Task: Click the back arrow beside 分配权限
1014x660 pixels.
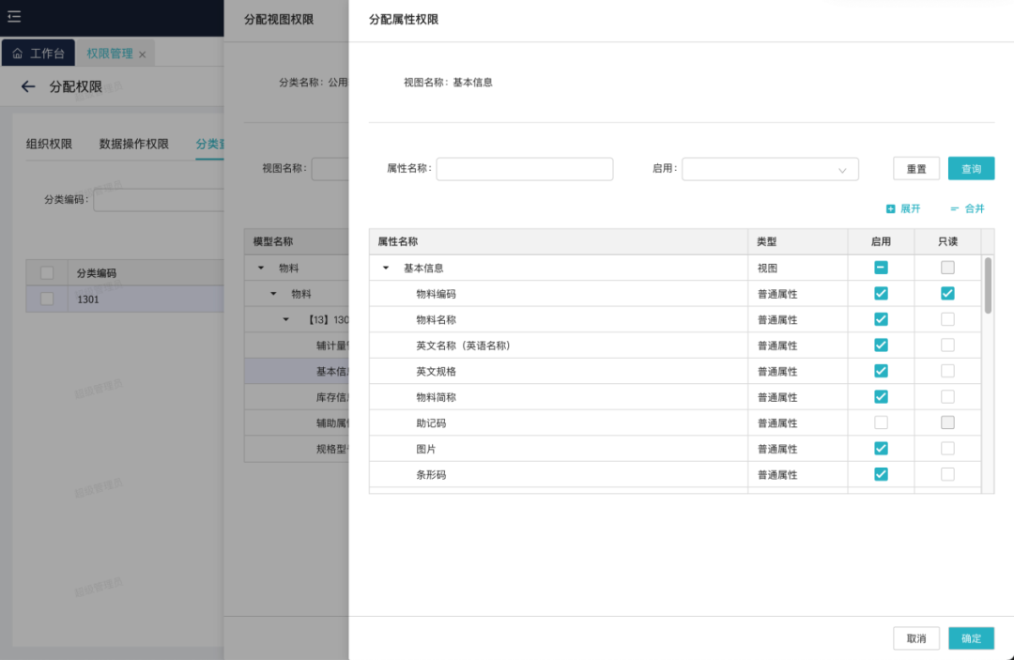Action: [x=28, y=86]
